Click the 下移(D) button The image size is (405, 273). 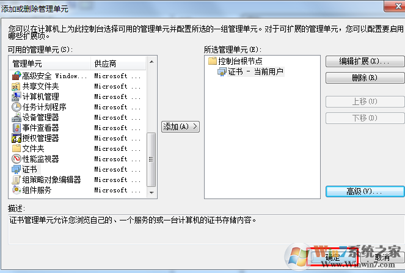[365, 118]
